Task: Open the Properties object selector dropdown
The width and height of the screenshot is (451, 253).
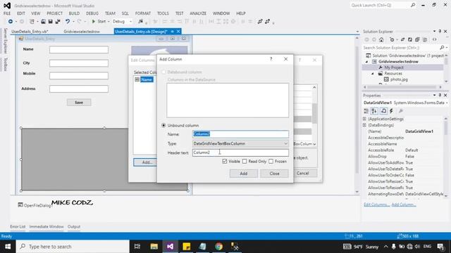Action: 447,103
